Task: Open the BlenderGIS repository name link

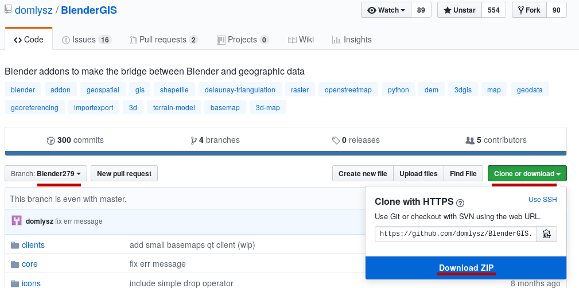Action: [89, 10]
